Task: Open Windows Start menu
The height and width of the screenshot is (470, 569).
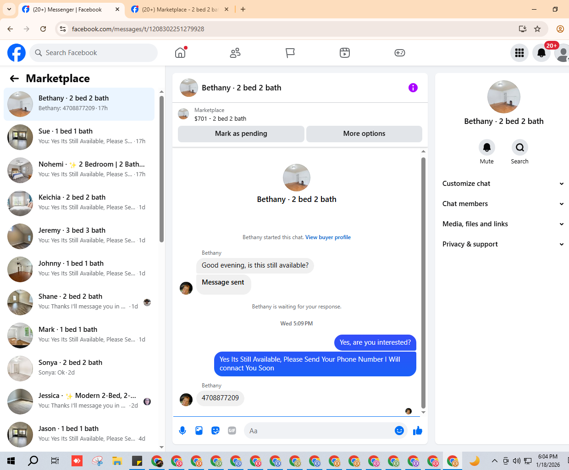Action: [x=11, y=461]
